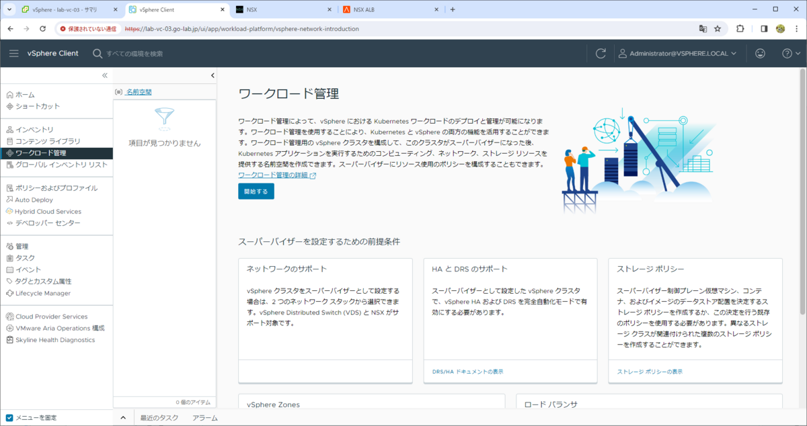Click the translate page icon
This screenshot has height=426, width=807.
click(x=703, y=29)
